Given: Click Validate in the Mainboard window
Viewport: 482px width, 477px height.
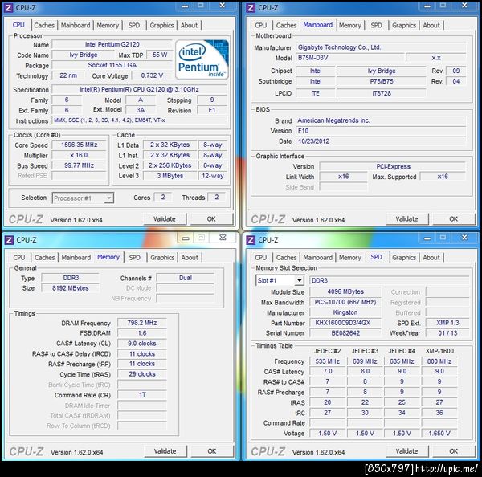Looking at the screenshot, I should pyautogui.click(x=406, y=219).
